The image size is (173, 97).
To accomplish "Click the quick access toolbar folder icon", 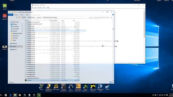I will pos(14,12).
